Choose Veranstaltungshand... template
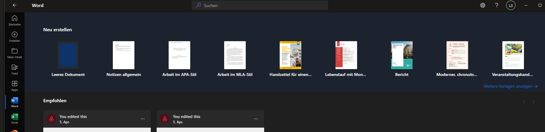Viewport: 545px width, 132px height. pyautogui.click(x=513, y=59)
